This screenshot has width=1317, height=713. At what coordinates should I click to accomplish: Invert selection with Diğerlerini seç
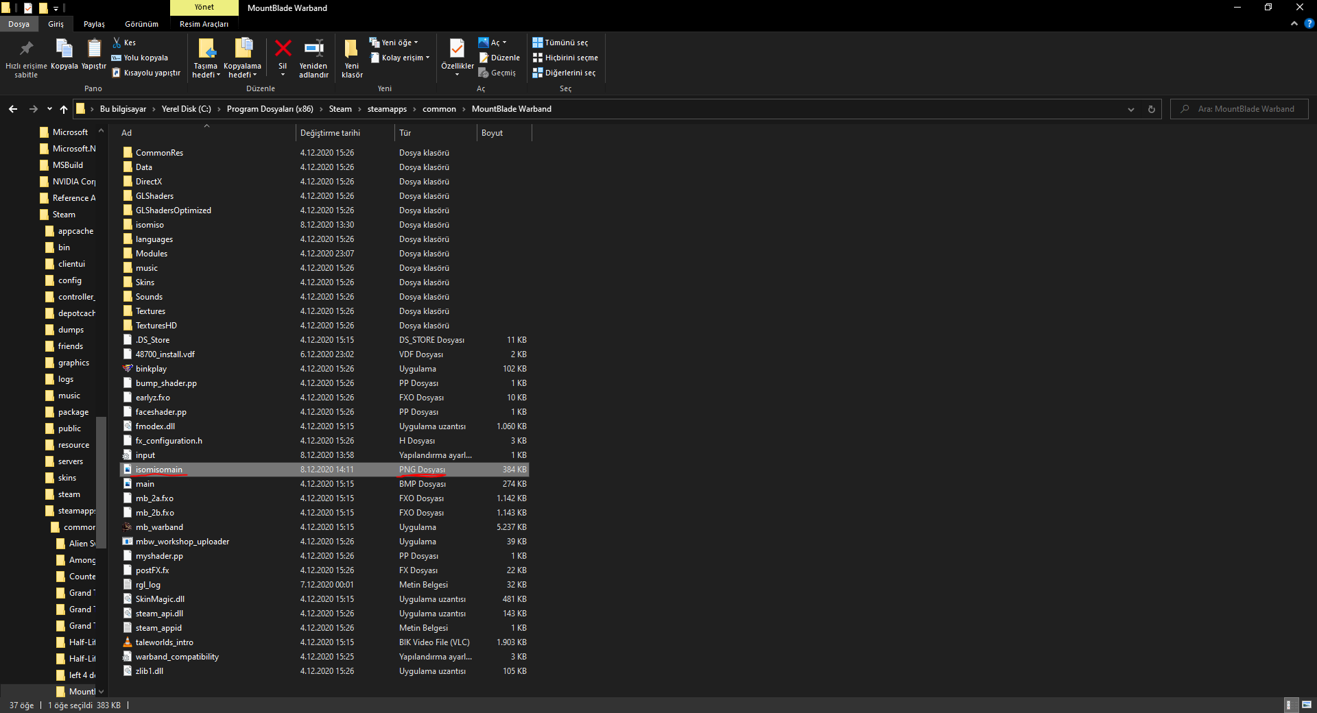click(564, 73)
